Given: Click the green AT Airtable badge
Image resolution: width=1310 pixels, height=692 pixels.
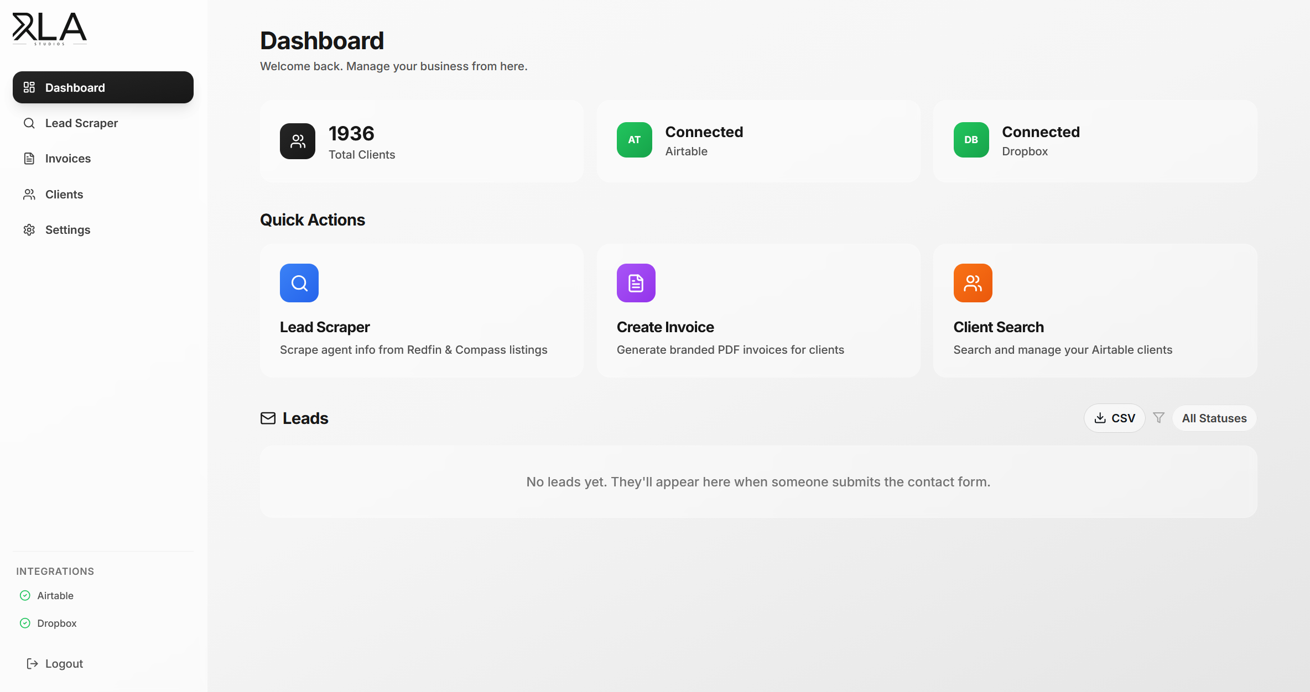Looking at the screenshot, I should coord(634,140).
